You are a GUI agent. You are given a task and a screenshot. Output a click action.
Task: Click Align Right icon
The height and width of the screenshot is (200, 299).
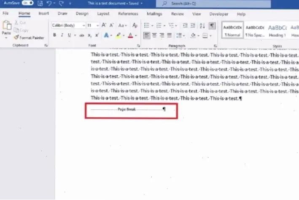[x=162, y=35]
